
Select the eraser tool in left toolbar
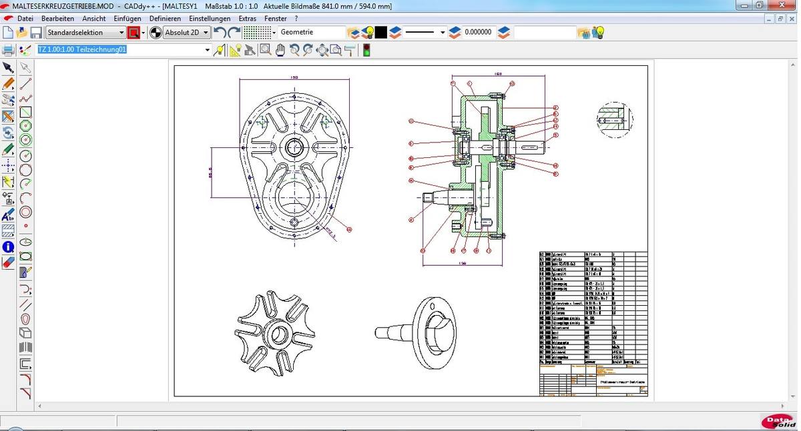tap(8, 262)
